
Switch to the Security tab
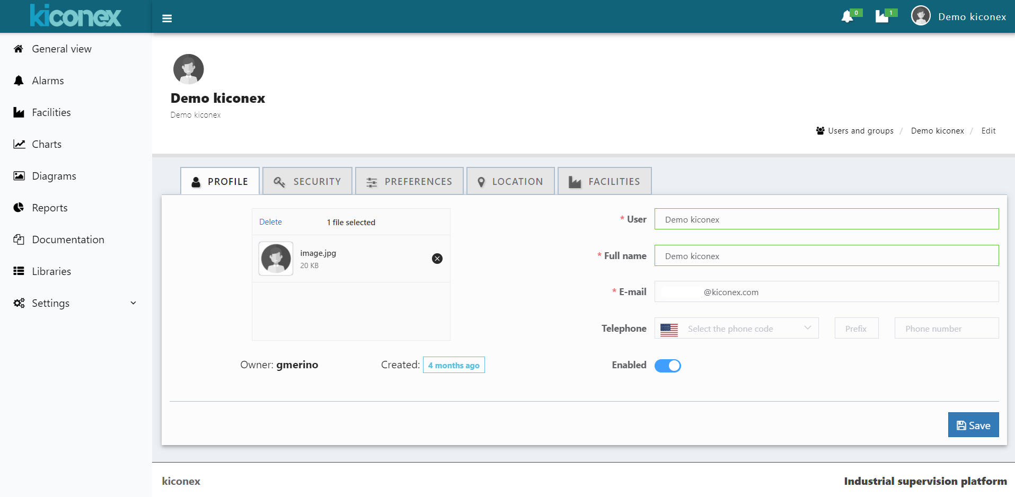tap(307, 181)
